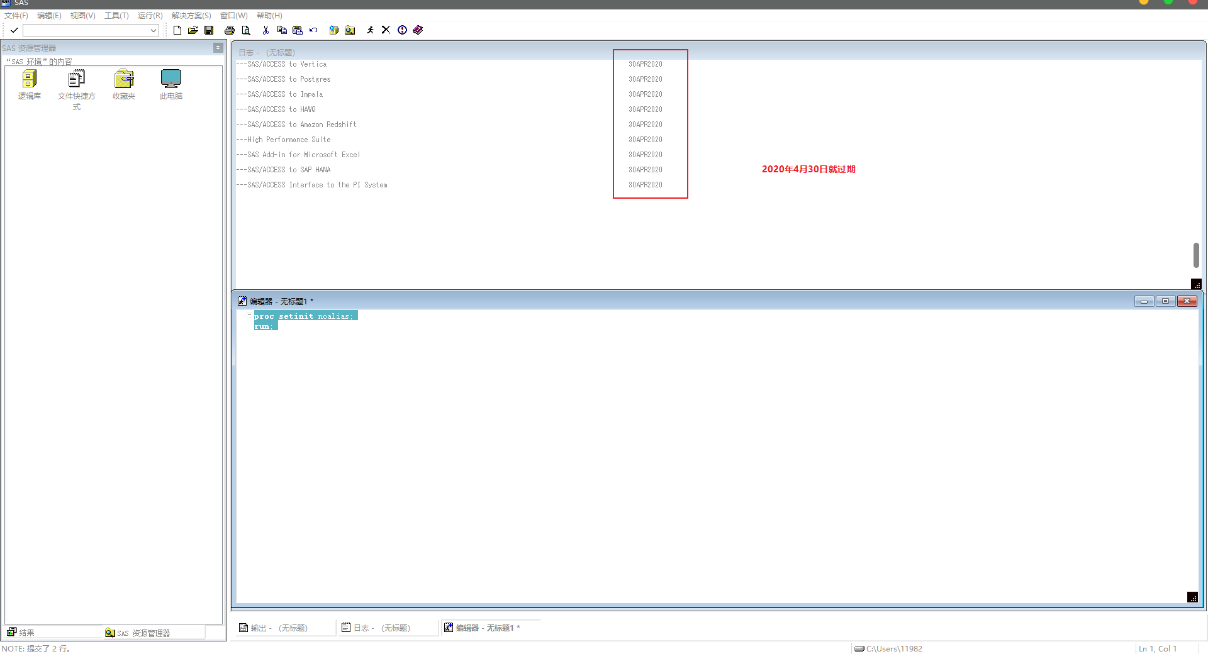Save with the floppy disk icon

[209, 30]
